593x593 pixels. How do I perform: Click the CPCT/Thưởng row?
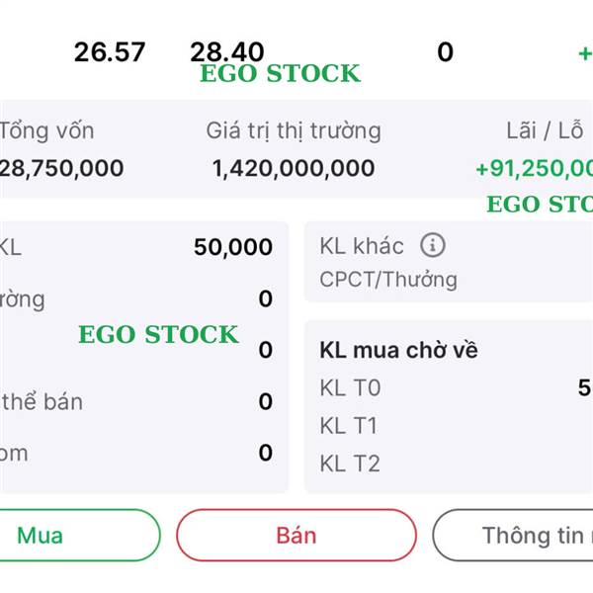coord(449,280)
